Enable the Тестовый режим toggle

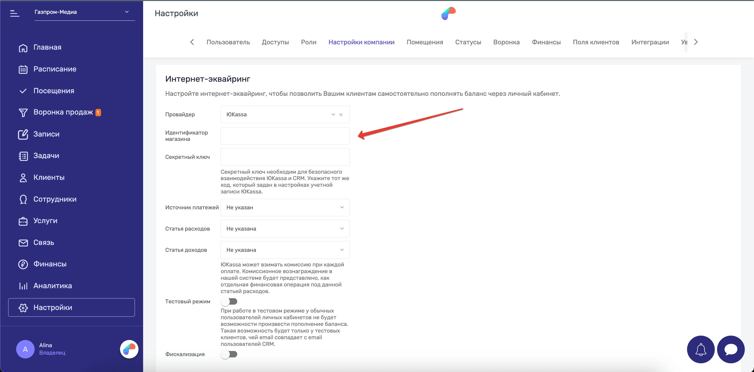pos(229,301)
